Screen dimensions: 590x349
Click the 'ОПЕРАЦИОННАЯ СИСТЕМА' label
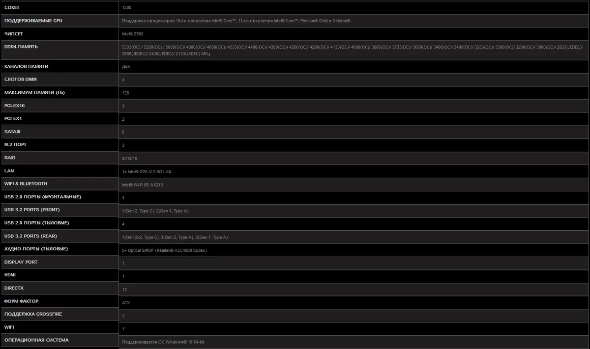pos(36,340)
